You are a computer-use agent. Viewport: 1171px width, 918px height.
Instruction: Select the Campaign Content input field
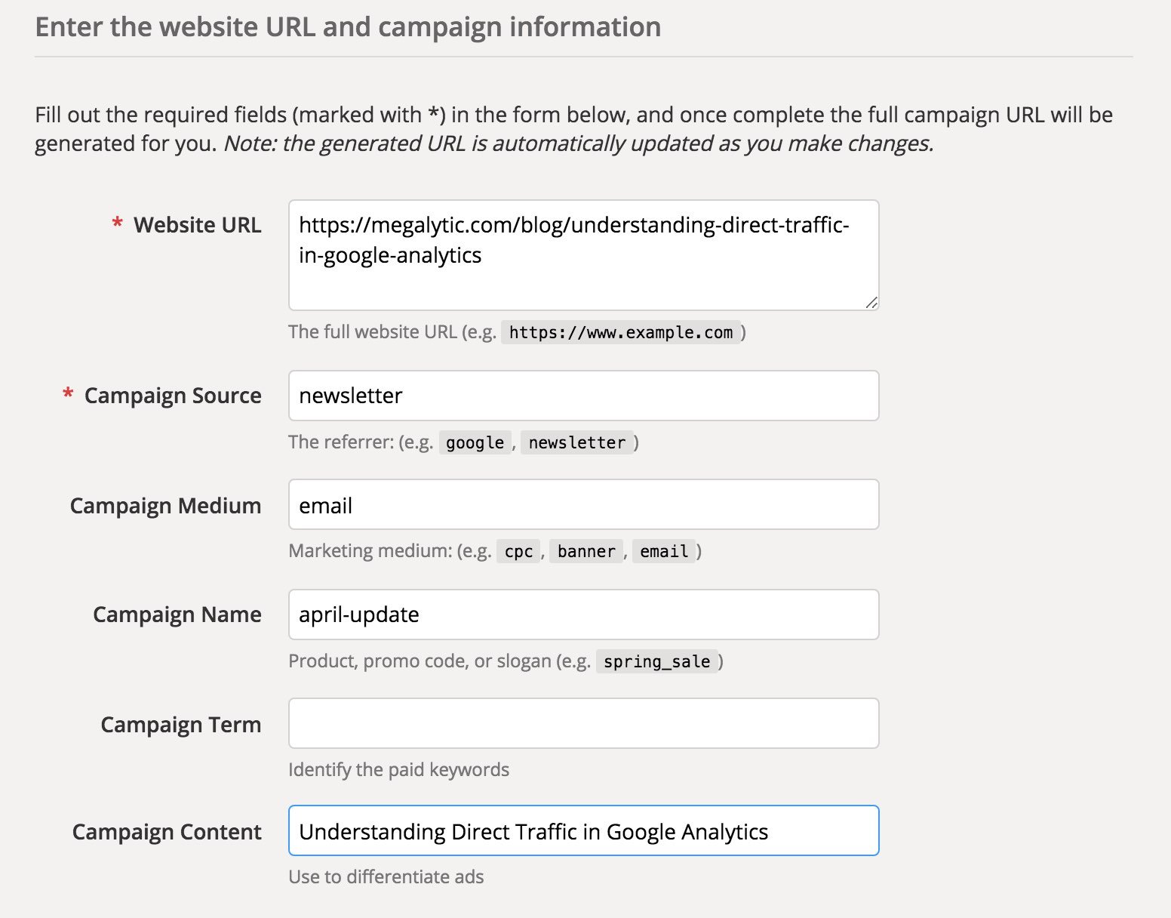click(582, 830)
